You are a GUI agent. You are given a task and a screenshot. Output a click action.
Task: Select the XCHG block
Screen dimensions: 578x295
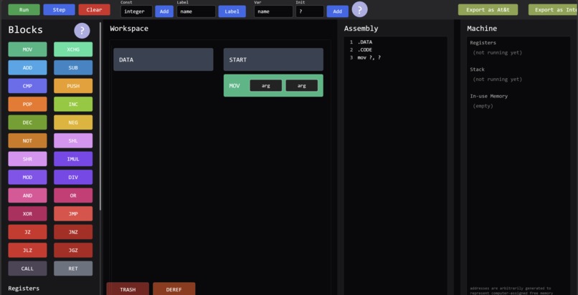click(x=73, y=49)
